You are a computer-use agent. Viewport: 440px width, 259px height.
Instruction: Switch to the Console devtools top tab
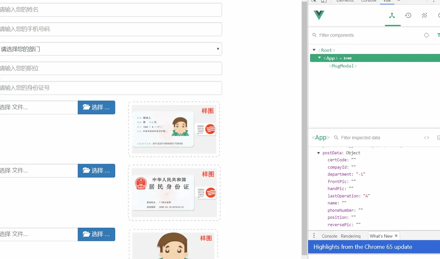pyautogui.click(x=369, y=1)
